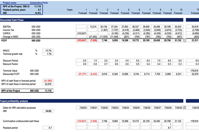Viewport: 199px width, 132px height.
Task: Select 21,152 in the FCFF row
Action: coord(178,40)
